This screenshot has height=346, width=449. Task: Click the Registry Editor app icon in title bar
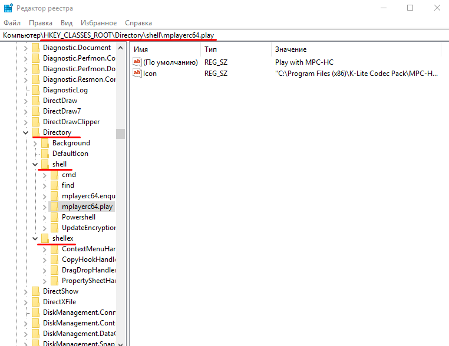[x=9, y=8]
